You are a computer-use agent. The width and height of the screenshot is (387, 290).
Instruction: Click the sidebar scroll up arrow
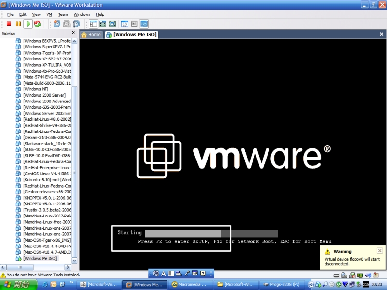click(74, 41)
